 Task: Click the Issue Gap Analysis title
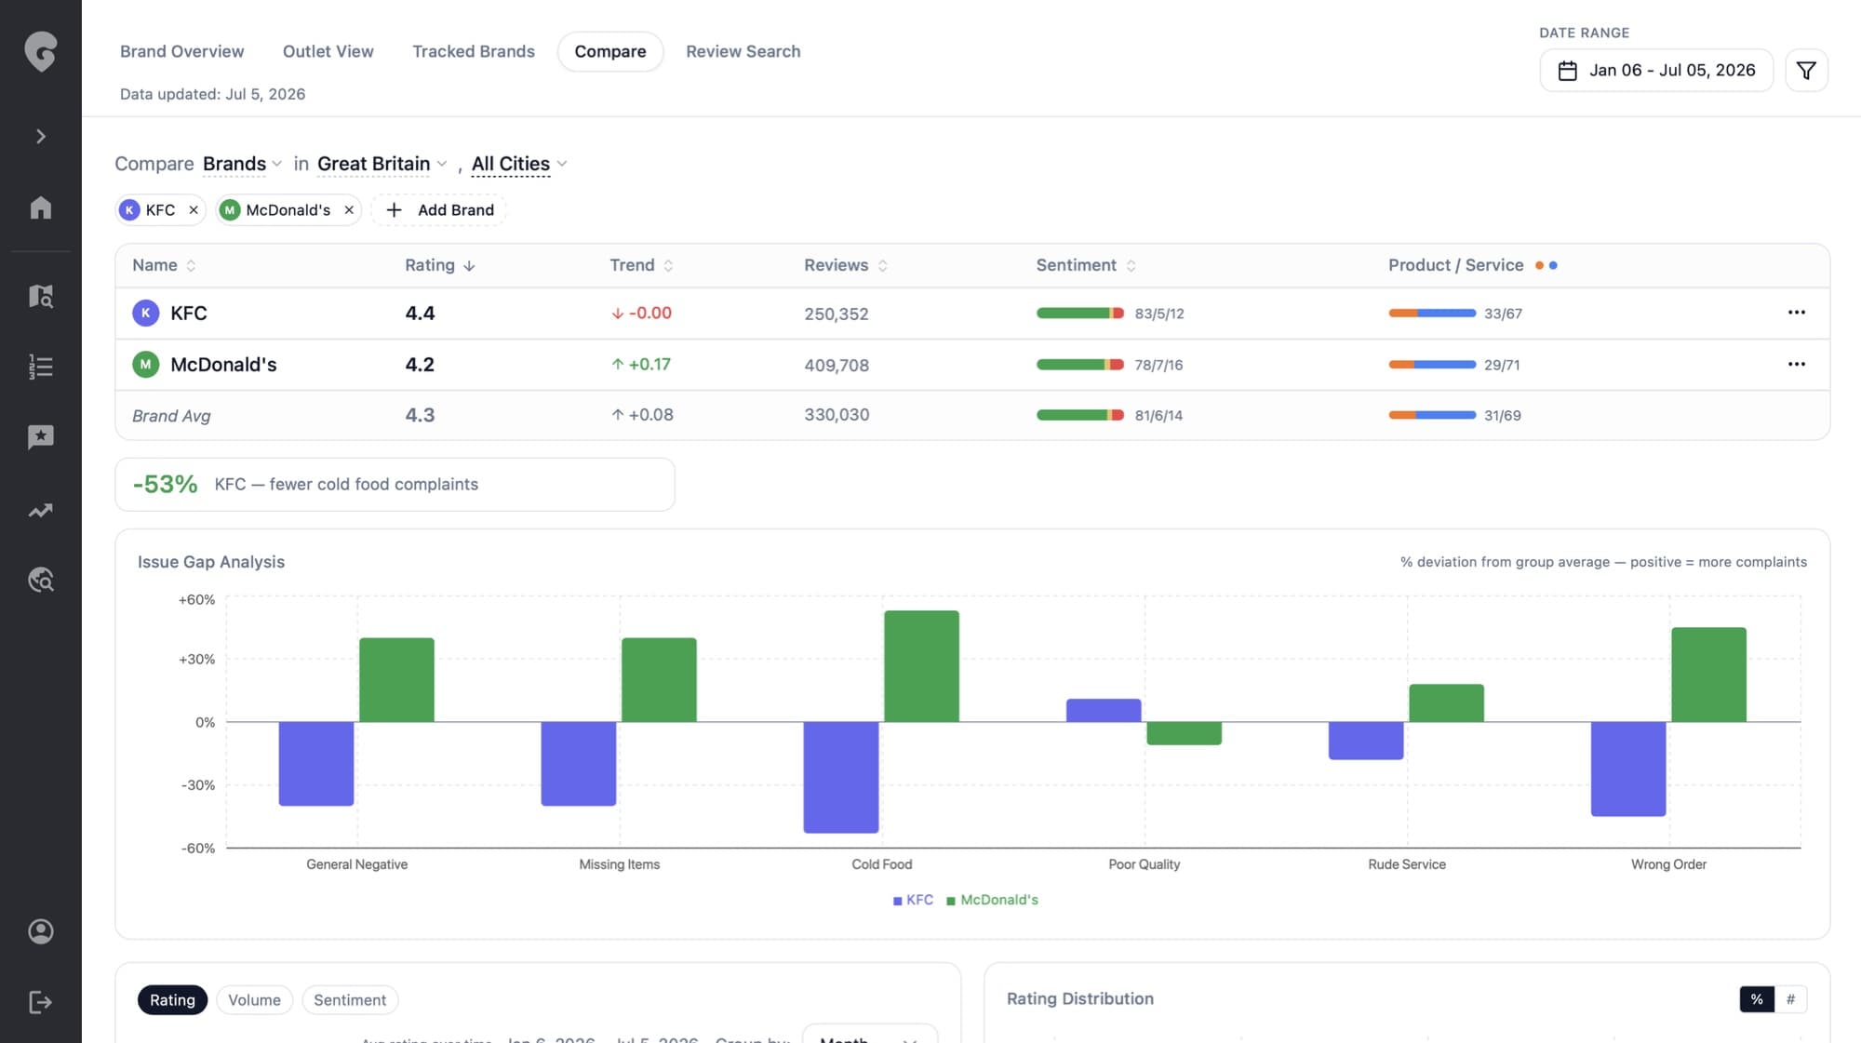[x=211, y=562]
